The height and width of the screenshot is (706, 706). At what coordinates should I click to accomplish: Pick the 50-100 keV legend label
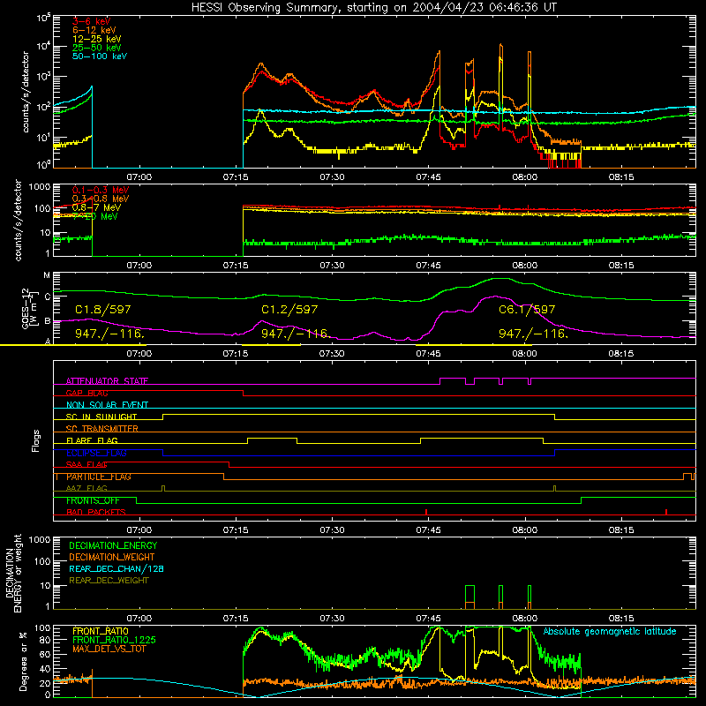pos(99,56)
